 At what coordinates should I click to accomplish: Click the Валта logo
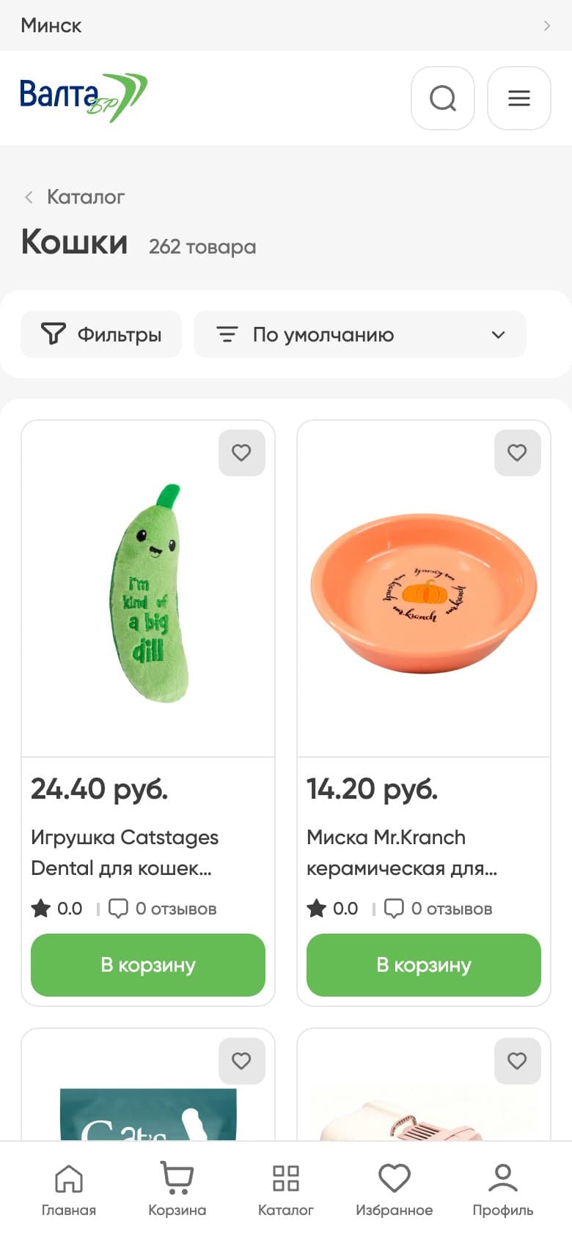pos(84,97)
